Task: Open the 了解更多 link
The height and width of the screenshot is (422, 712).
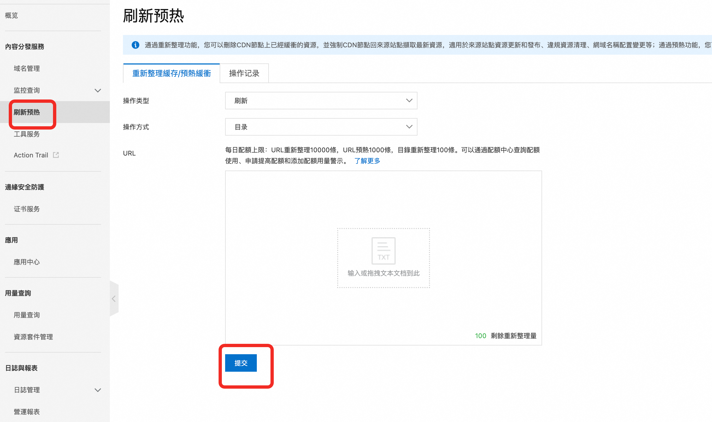Action: 367,161
